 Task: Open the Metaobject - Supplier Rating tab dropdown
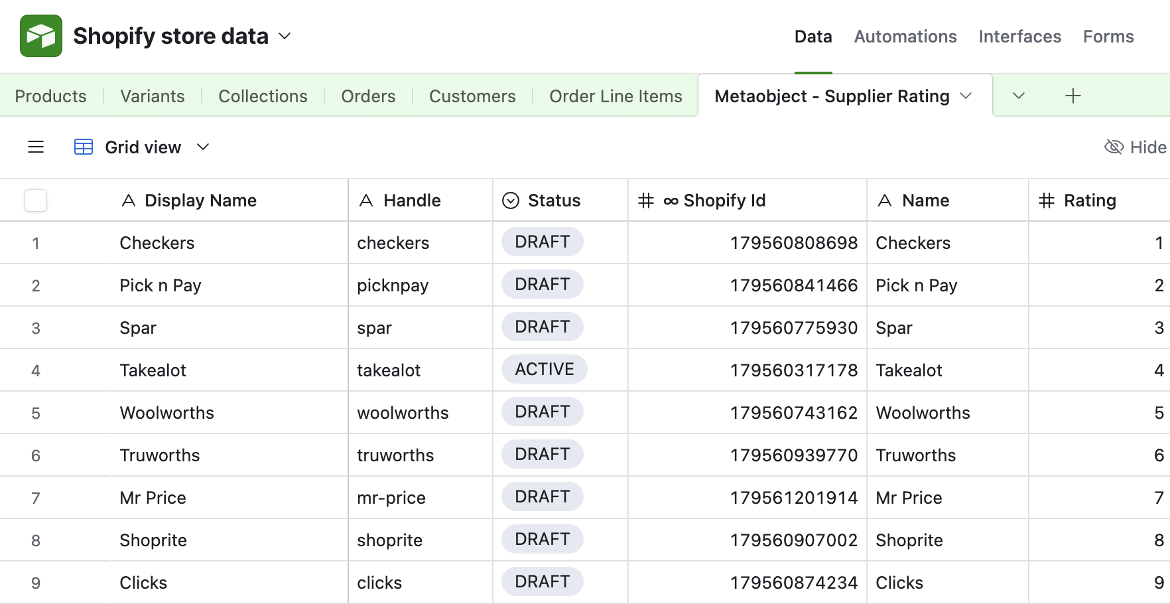click(x=967, y=96)
